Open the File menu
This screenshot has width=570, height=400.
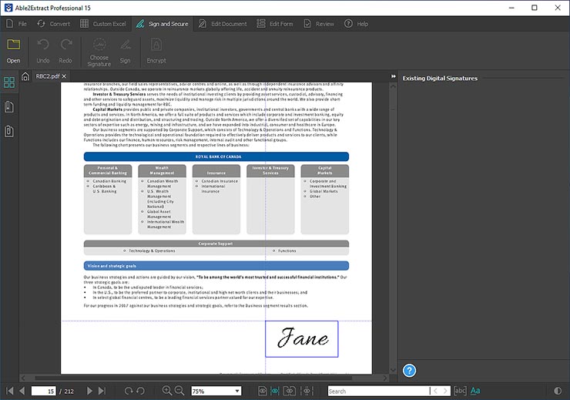17,24
